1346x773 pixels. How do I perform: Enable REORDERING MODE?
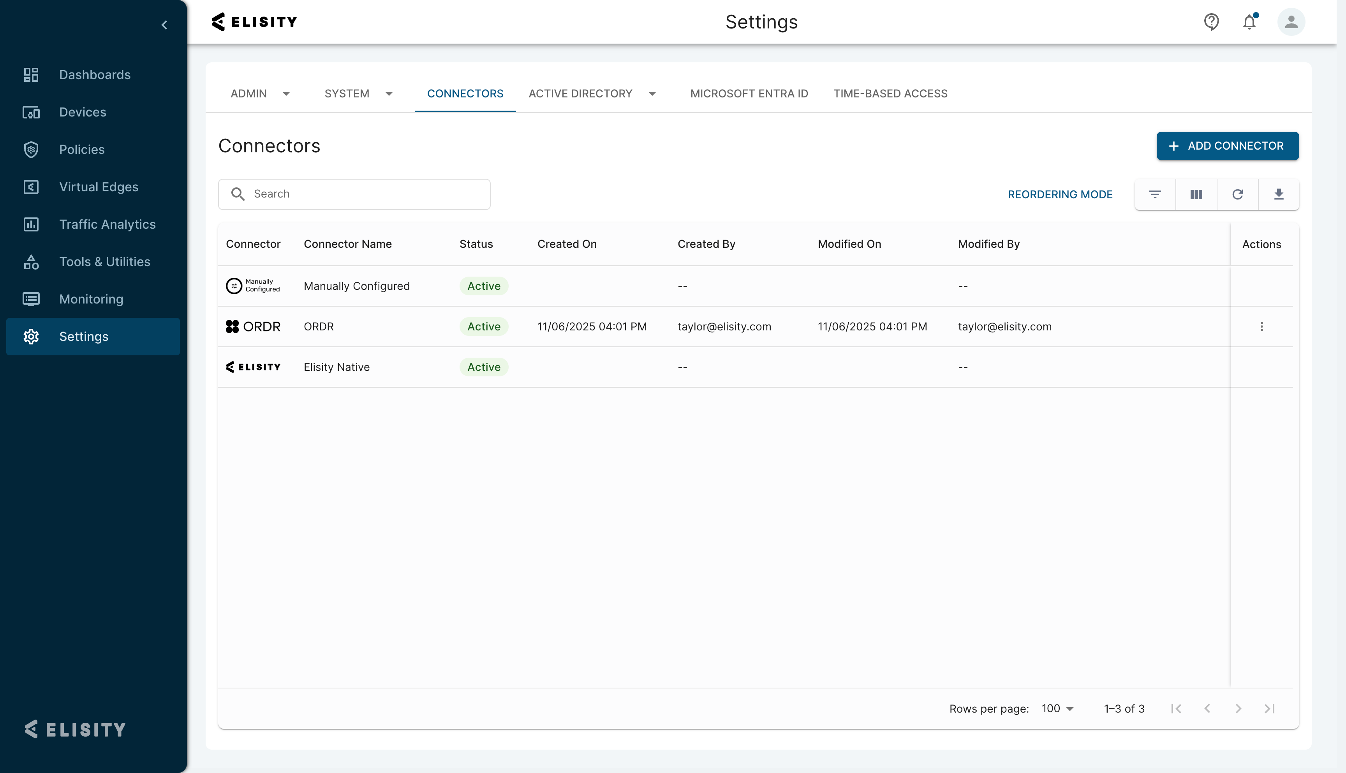[1060, 194]
